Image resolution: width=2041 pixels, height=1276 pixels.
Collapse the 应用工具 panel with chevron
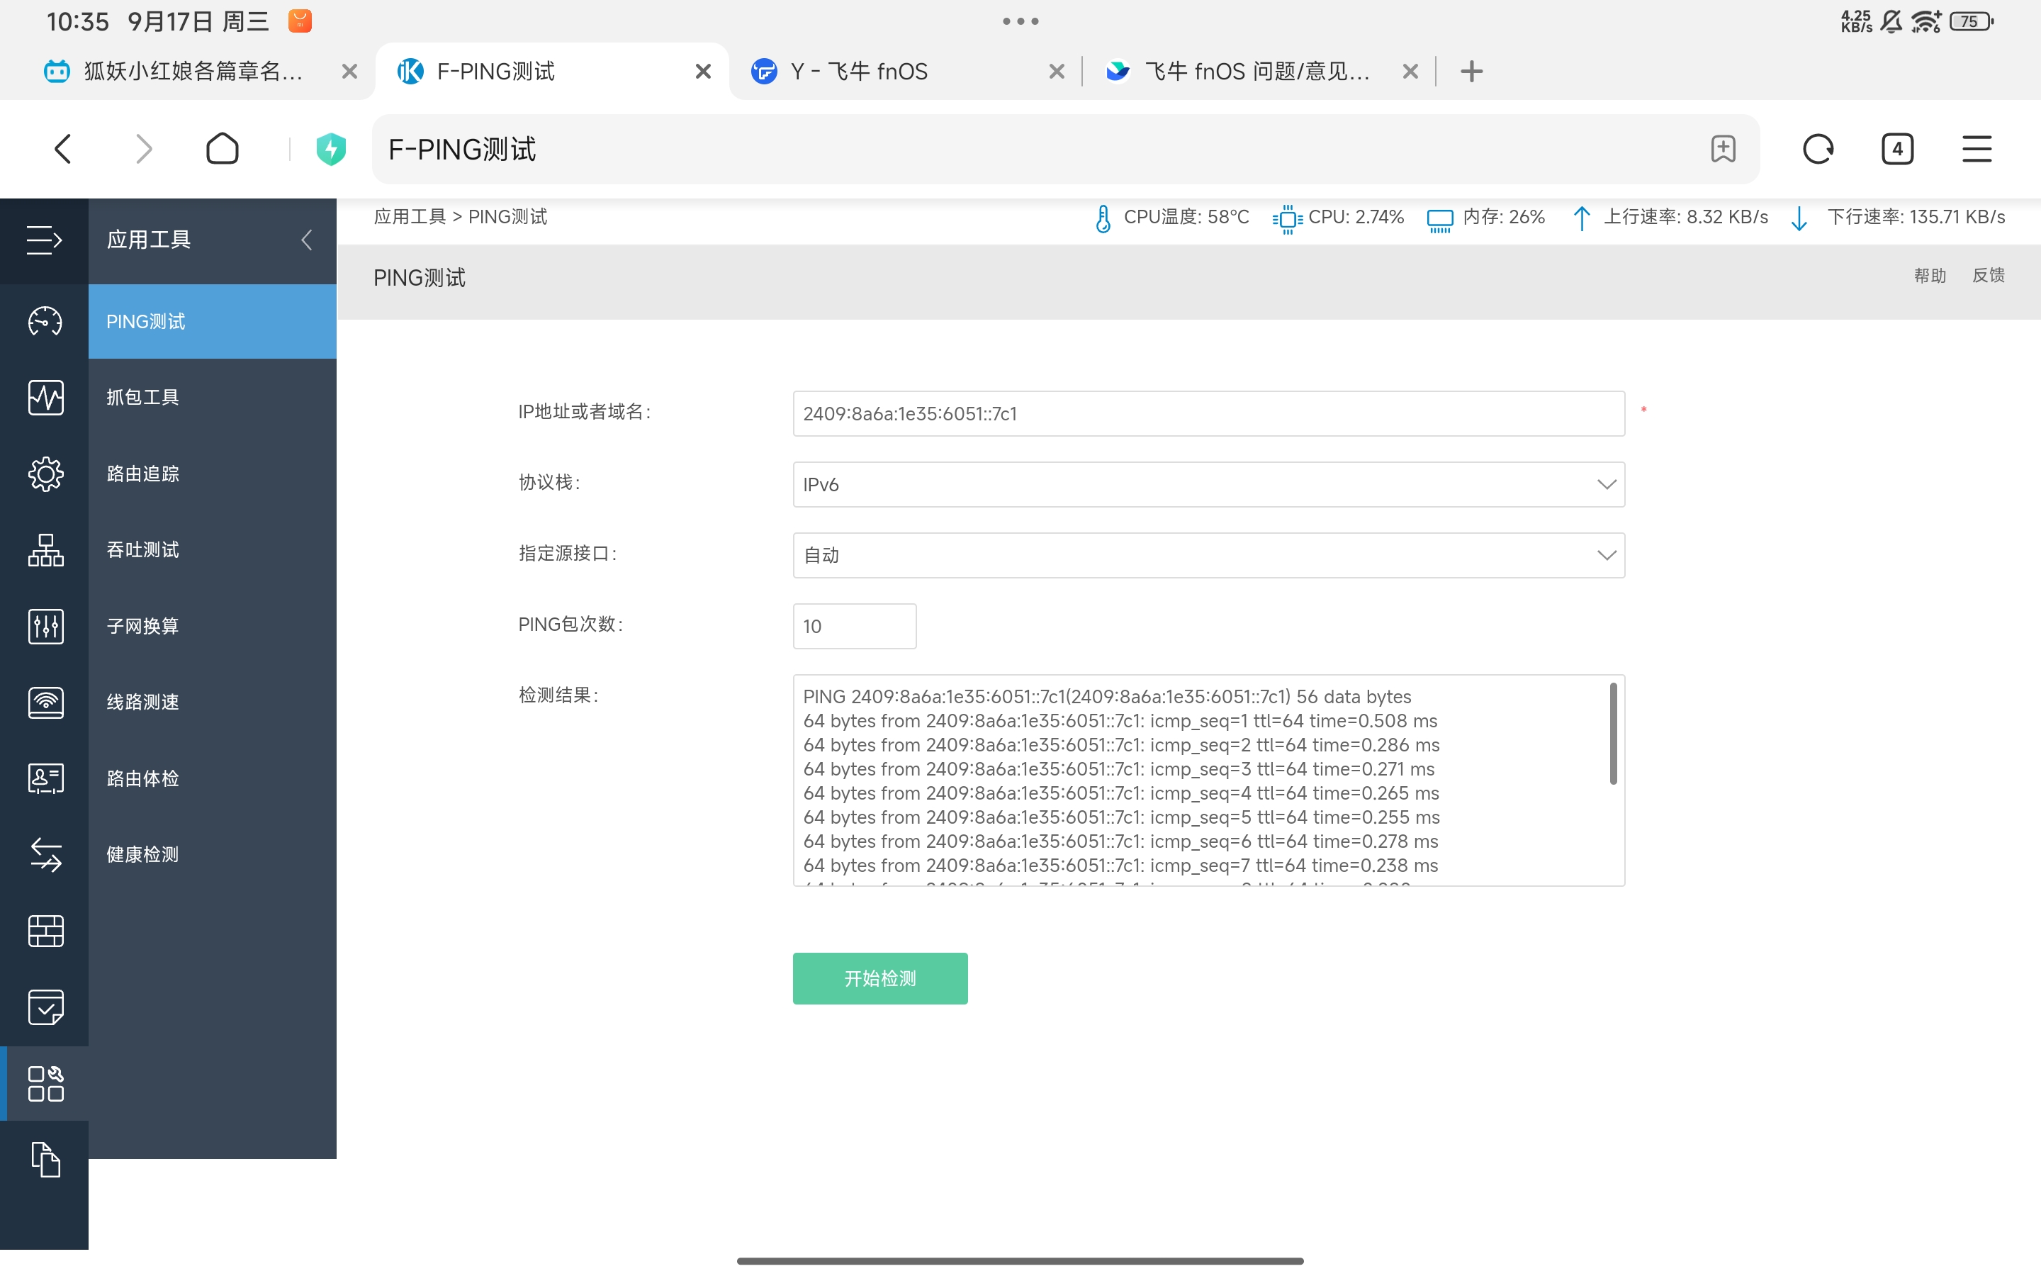point(307,240)
